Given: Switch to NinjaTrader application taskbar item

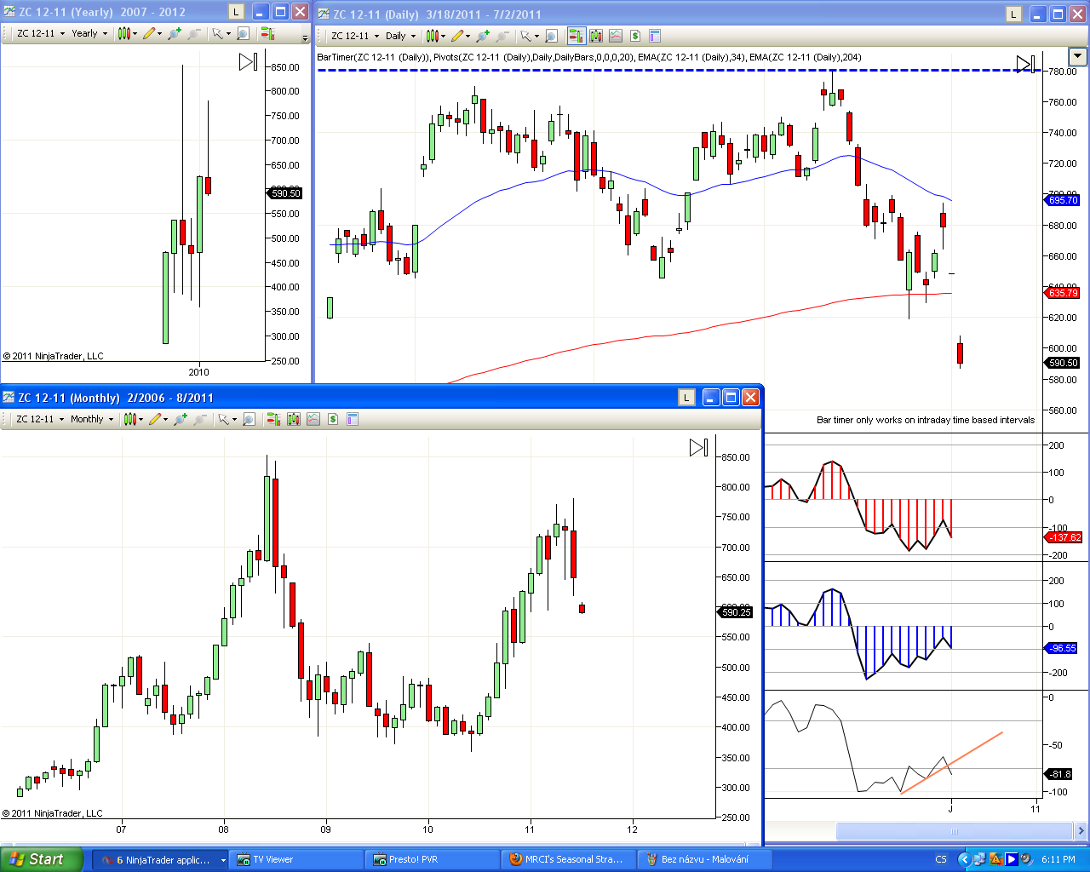Looking at the screenshot, I should point(161,859).
